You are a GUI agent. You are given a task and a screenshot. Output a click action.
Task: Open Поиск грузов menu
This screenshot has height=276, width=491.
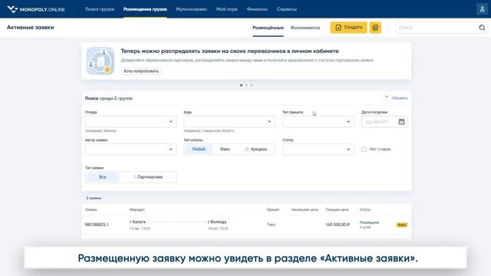click(x=100, y=9)
